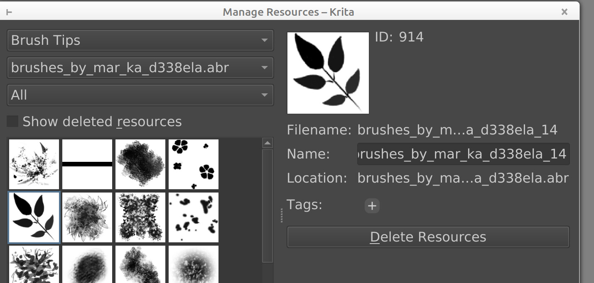
Task: Select the dark smudged texture brush tip
Action: pyautogui.click(x=140, y=164)
